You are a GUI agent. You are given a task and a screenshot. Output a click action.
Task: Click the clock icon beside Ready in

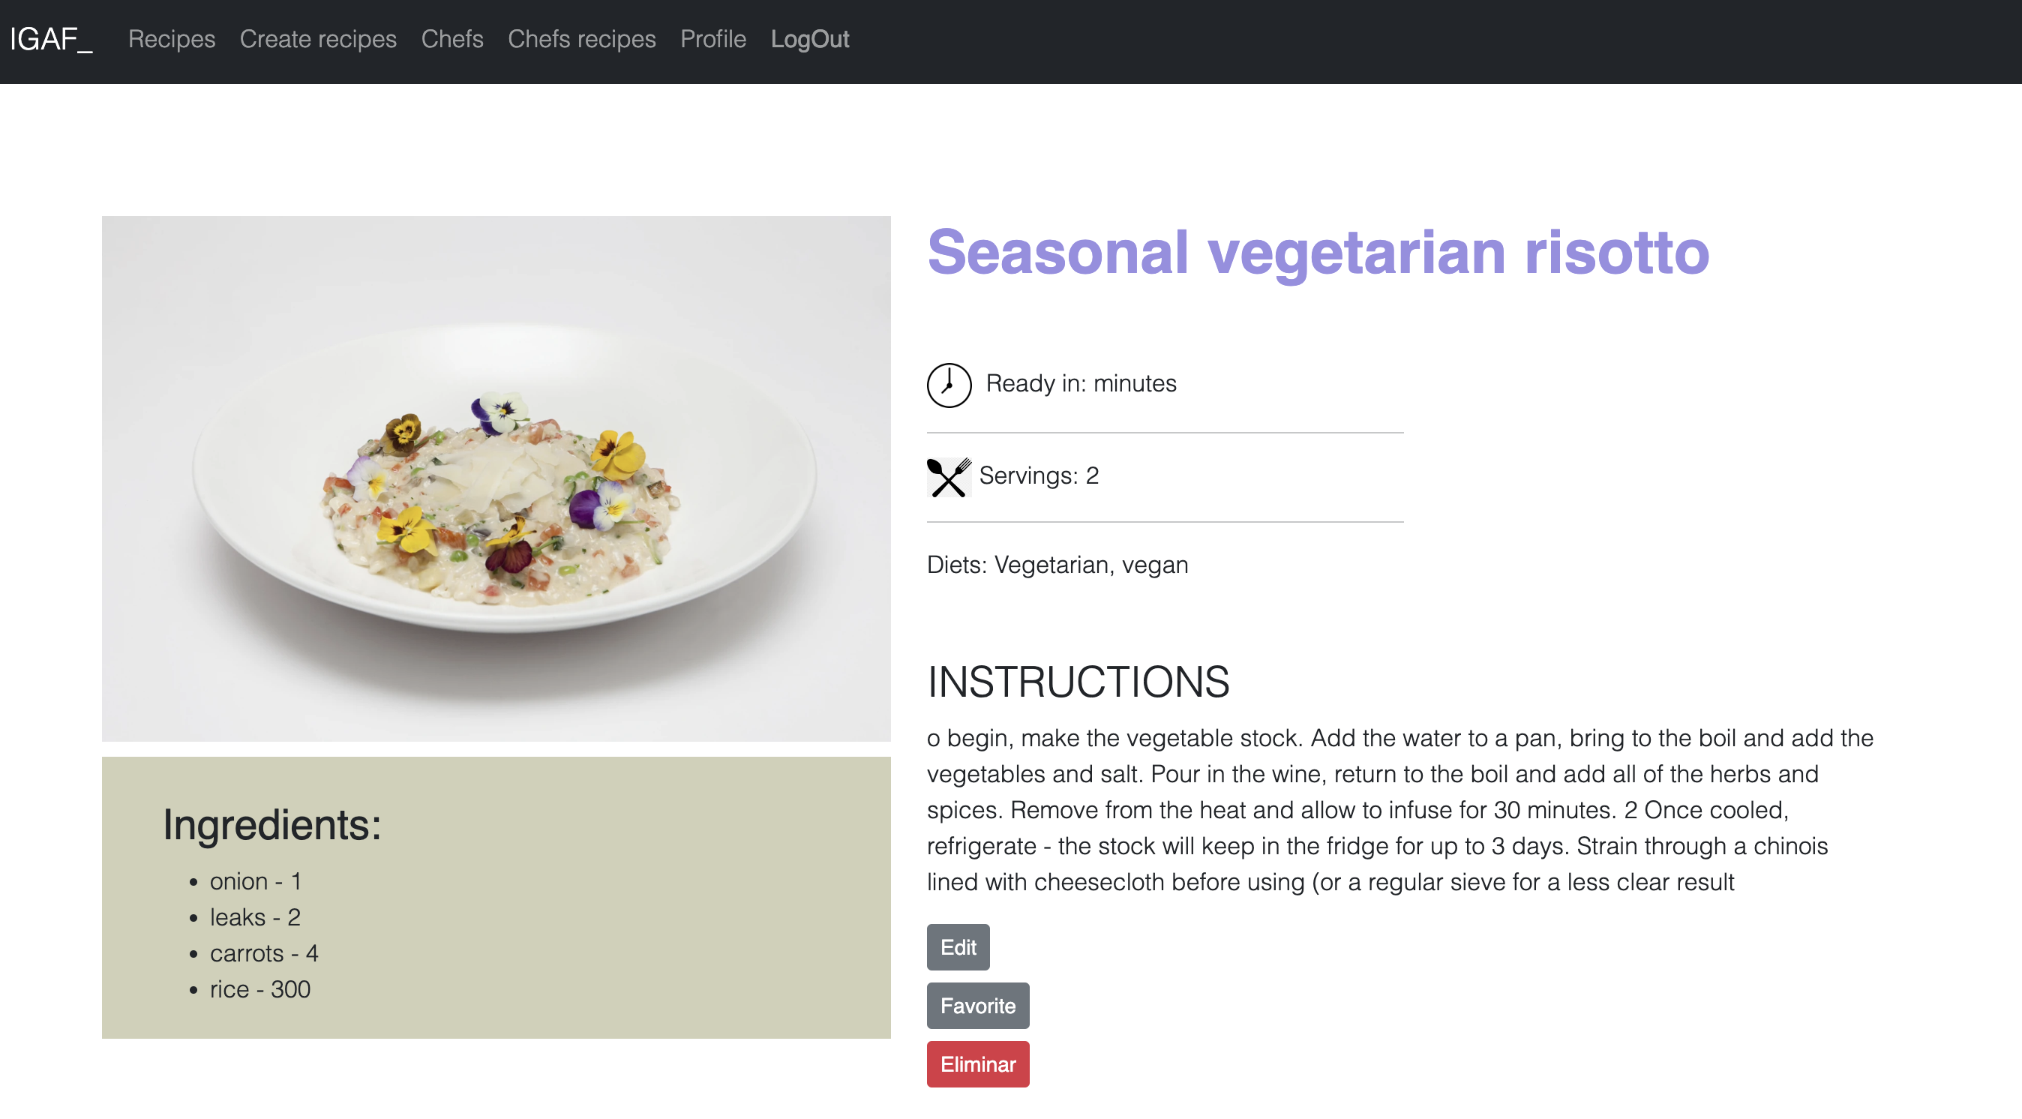949,385
